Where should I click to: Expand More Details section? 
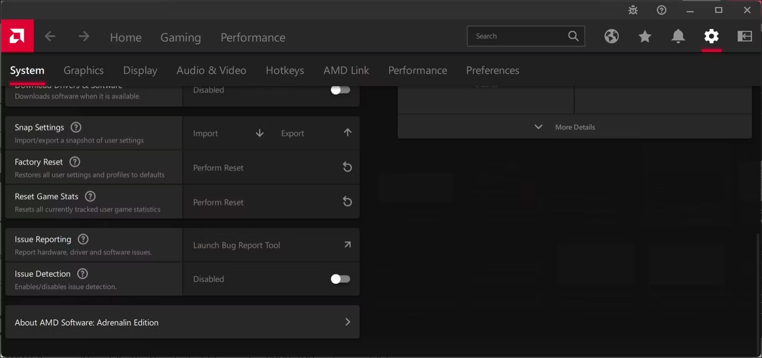tap(575, 127)
